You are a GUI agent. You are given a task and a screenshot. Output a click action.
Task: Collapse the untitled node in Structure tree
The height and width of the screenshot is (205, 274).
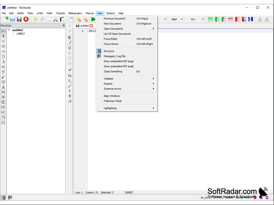(9, 30)
